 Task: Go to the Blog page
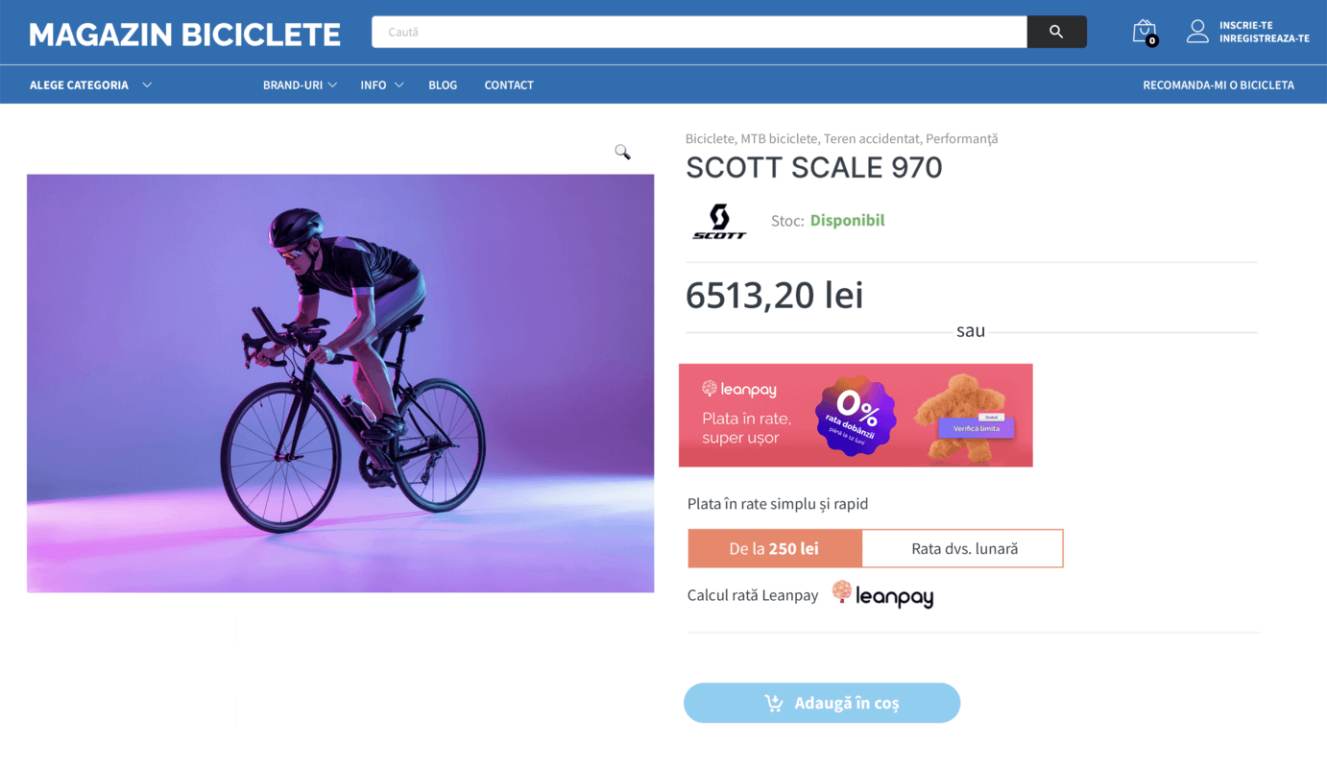point(443,84)
